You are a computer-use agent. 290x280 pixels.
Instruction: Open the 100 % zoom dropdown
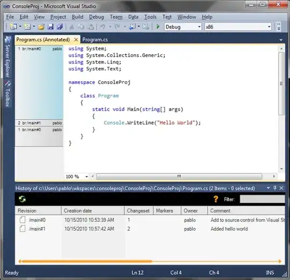(x=86, y=177)
